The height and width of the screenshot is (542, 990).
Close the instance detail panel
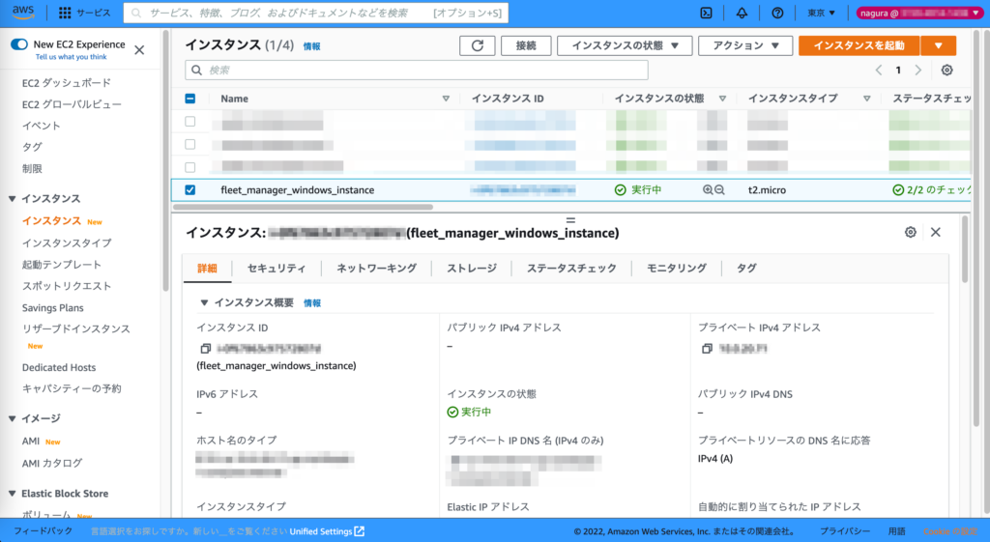[x=936, y=232]
